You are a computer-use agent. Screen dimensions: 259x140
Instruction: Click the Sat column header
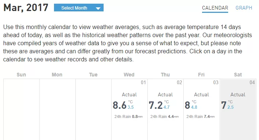pos(238,75)
